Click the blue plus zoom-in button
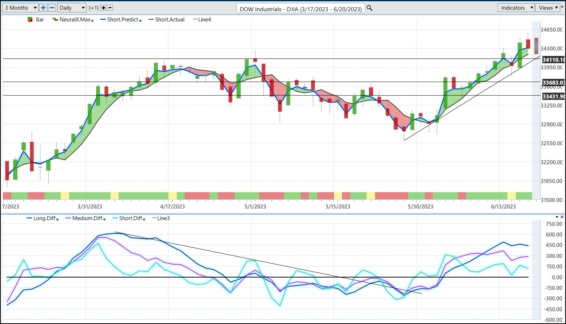Screen dimensions: 566x324 tap(43, 8)
